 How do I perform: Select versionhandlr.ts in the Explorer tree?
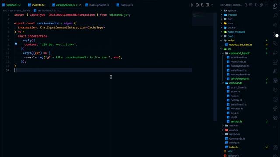point(240,79)
